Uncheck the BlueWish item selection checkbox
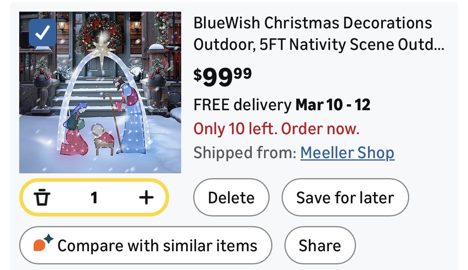Image resolution: width=468 pixels, height=270 pixels. [x=42, y=33]
